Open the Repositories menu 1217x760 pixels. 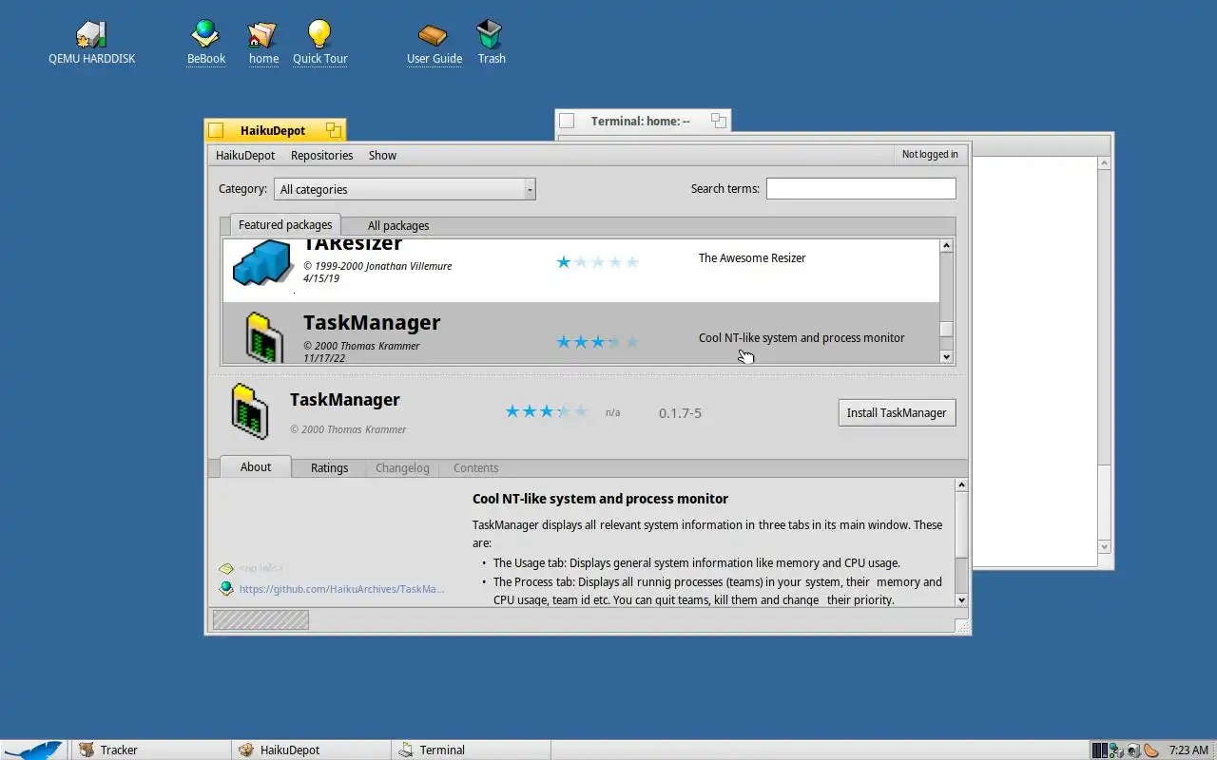[321, 155]
